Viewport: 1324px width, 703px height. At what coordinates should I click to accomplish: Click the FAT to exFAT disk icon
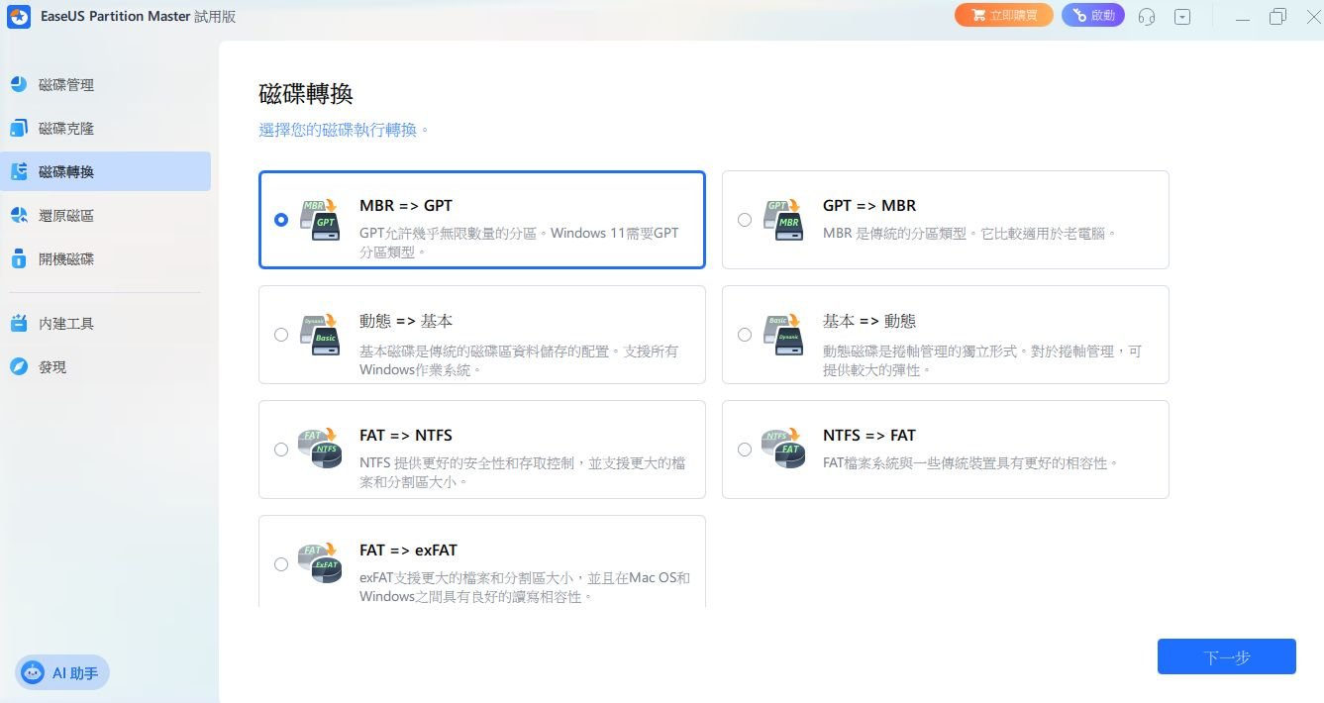pos(320,564)
